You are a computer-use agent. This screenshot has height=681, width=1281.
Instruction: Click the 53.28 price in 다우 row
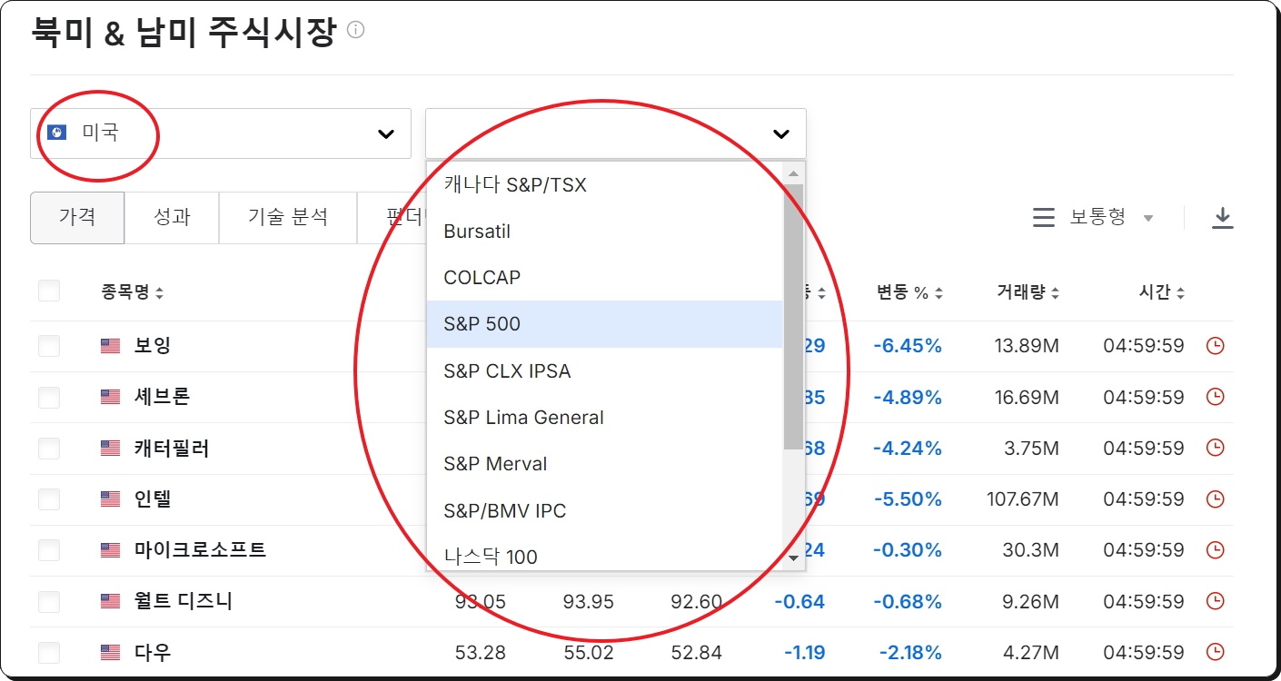click(x=480, y=652)
